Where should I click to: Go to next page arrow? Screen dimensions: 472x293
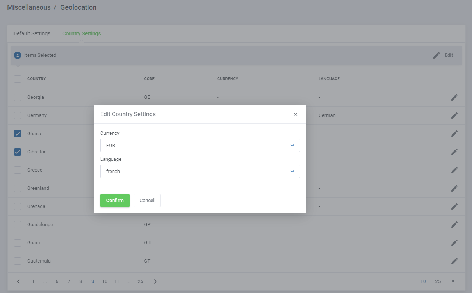coord(155,281)
